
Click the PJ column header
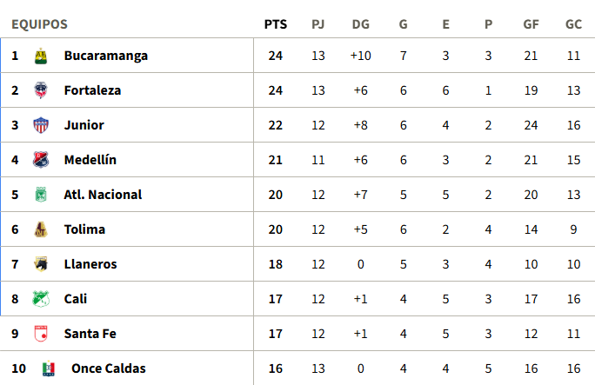coord(318,24)
